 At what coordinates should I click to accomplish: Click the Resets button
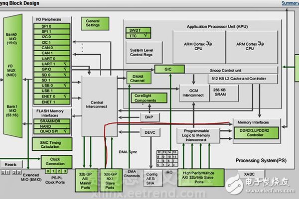pyautogui.click(x=10, y=164)
